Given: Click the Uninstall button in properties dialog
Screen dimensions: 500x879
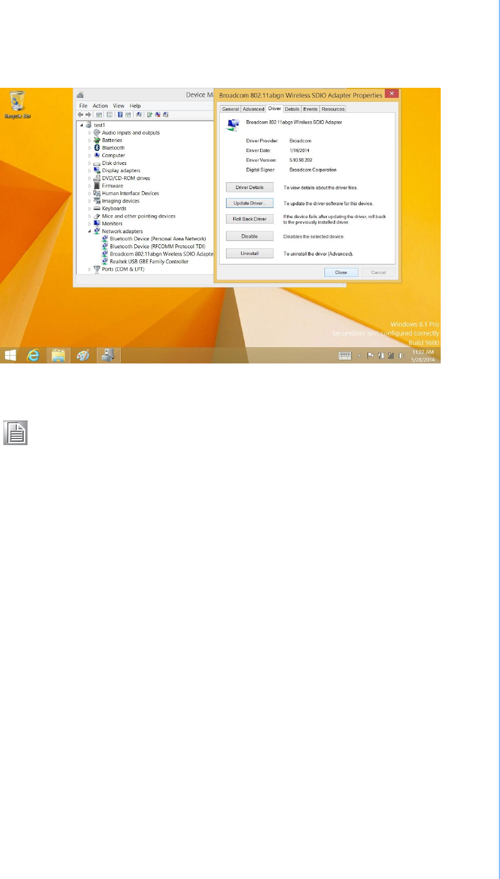Looking at the screenshot, I should tap(249, 253).
